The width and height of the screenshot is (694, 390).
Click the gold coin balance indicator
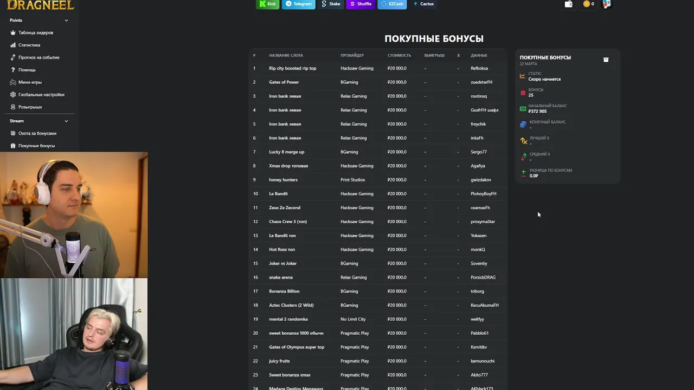click(588, 4)
